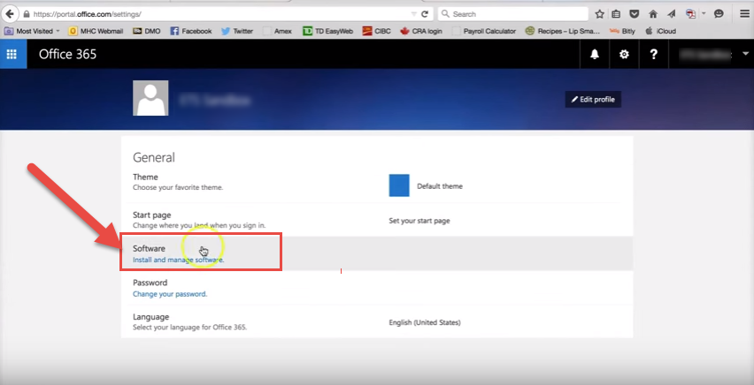Click the PDF extension toolbar icon
754x385 pixels.
click(x=691, y=14)
